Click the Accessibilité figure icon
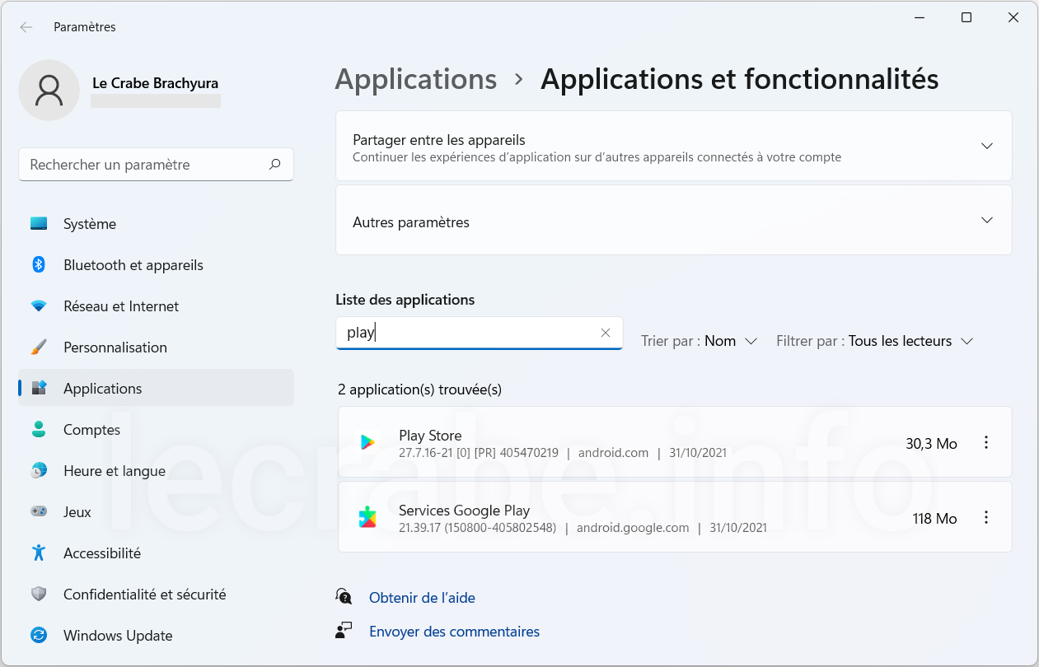1039x667 pixels. click(39, 553)
